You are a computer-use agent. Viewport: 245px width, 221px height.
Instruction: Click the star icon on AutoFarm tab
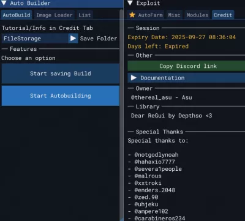[132, 15]
